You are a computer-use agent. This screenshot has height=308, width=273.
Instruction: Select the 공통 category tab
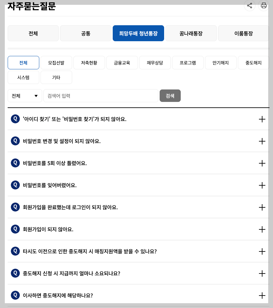click(86, 33)
